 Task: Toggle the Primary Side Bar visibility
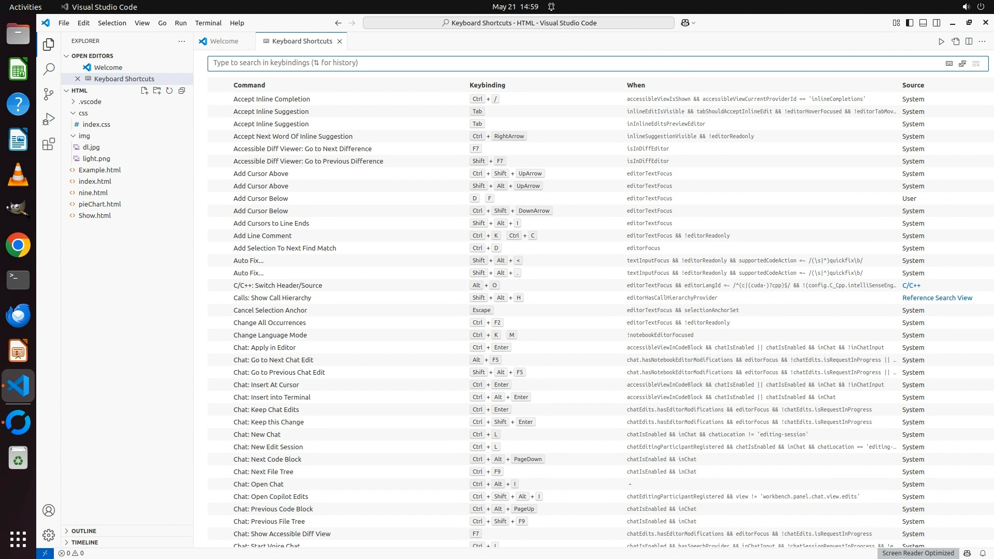pos(910,23)
